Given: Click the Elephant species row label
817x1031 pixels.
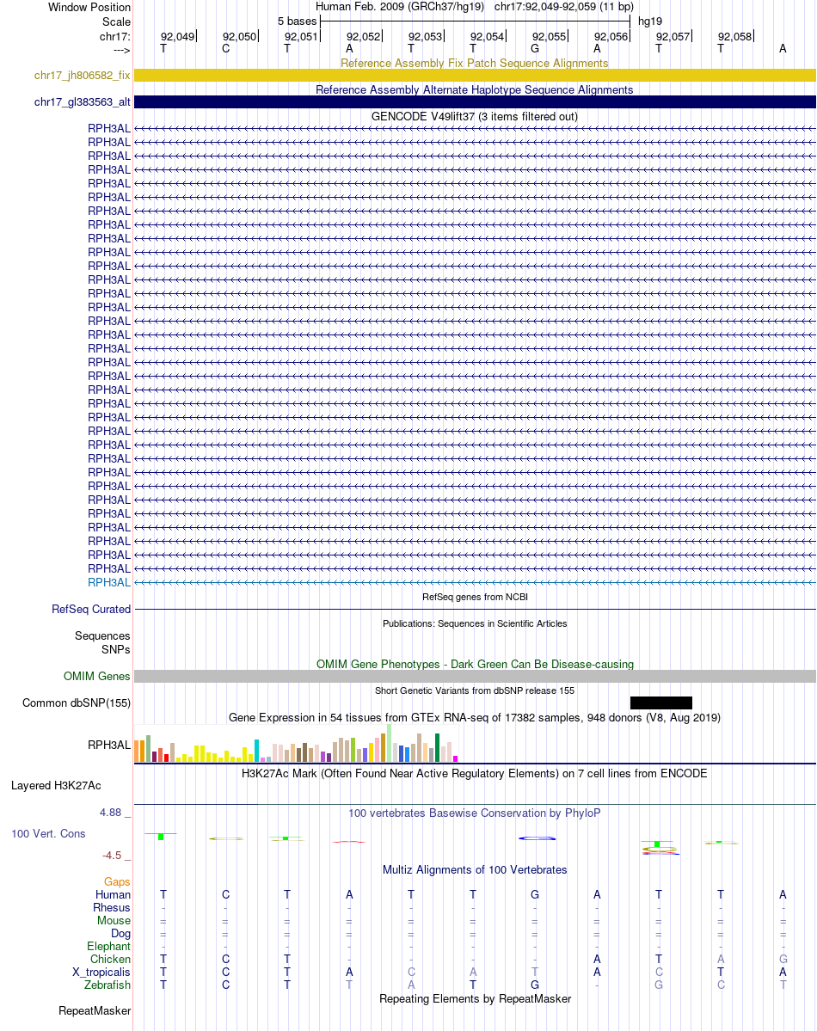Looking at the screenshot, I should click(x=108, y=946).
